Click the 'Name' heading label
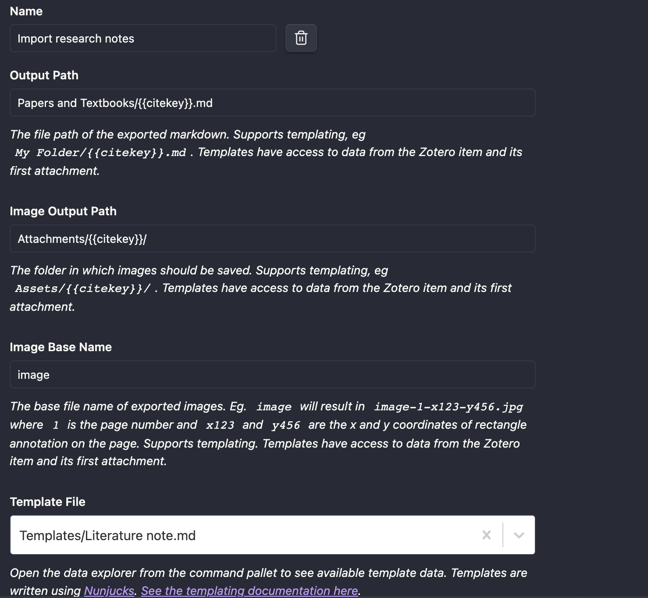The image size is (648, 598). click(26, 11)
